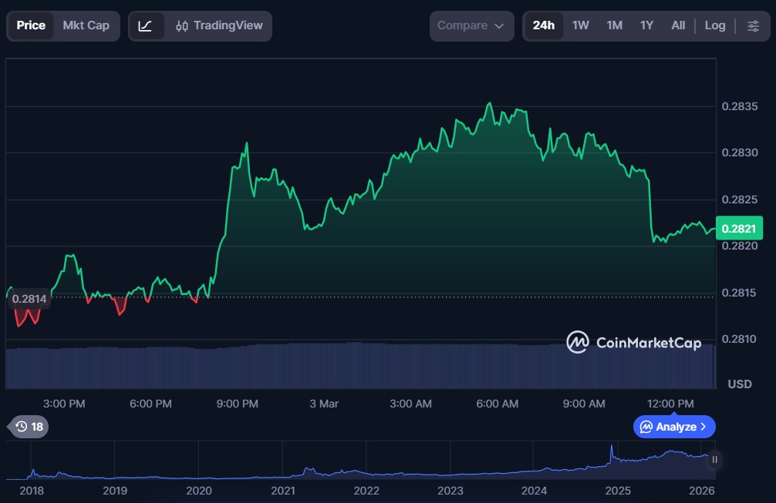This screenshot has height=503, width=776.
Task: Click the 0.2814 opening price label
Action: (29, 299)
